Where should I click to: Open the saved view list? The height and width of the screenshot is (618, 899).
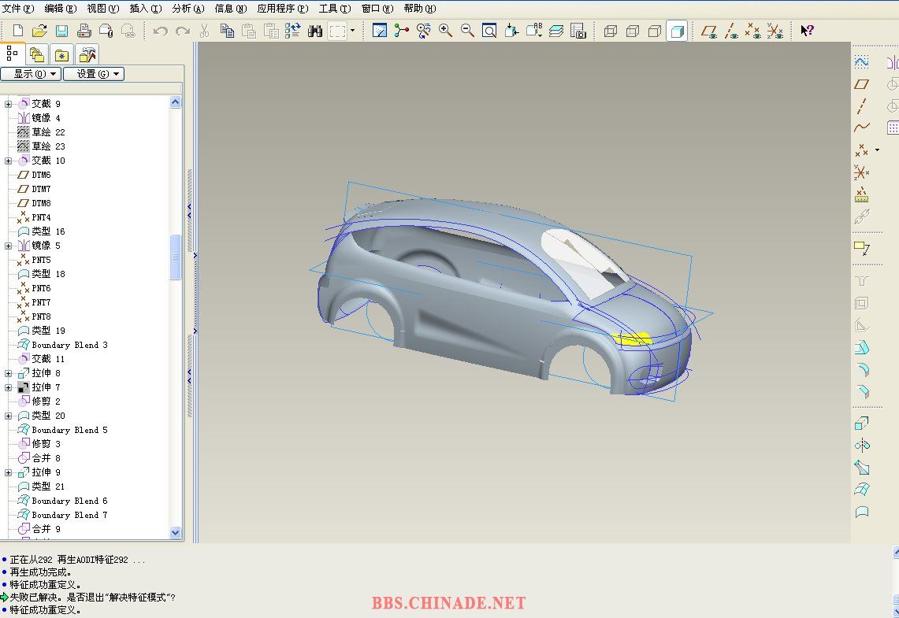(533, 31)
